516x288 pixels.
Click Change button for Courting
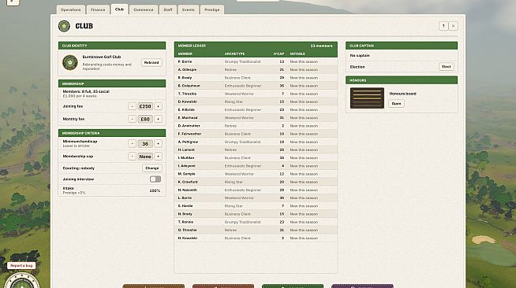pyautogui.click(x=152, y=168)
